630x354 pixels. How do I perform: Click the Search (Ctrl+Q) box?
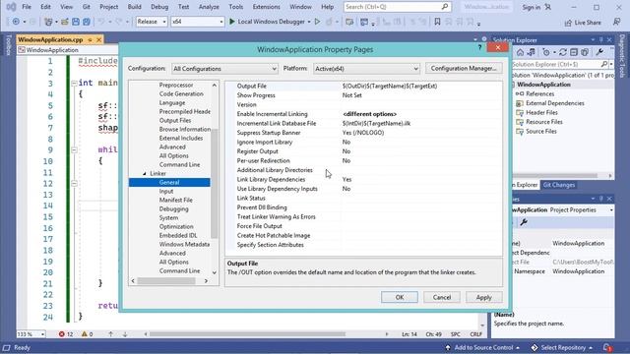pos(398,7)
